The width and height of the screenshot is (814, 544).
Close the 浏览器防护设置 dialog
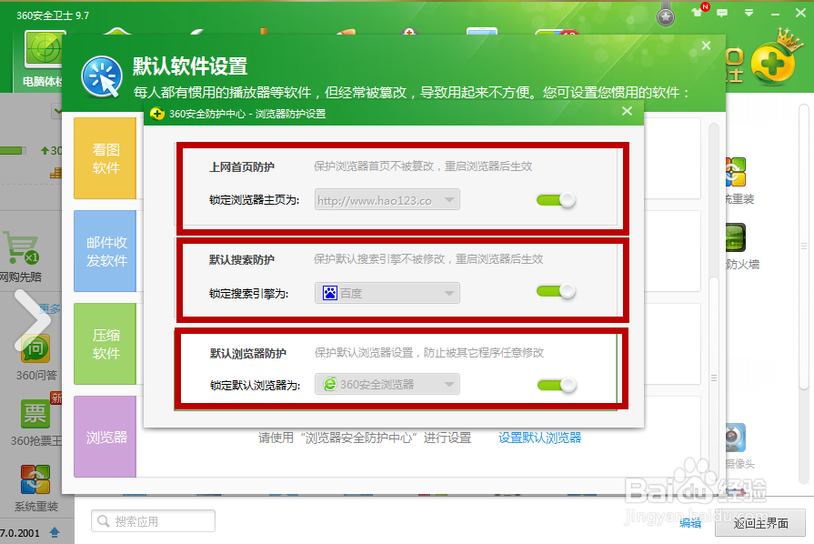628,111
